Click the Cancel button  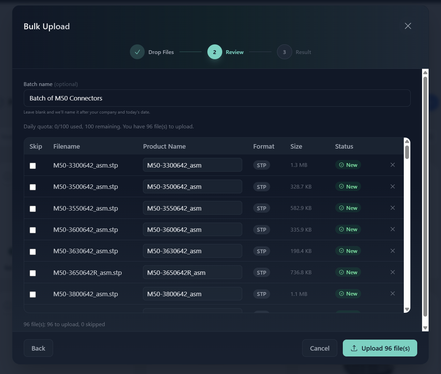320,348
